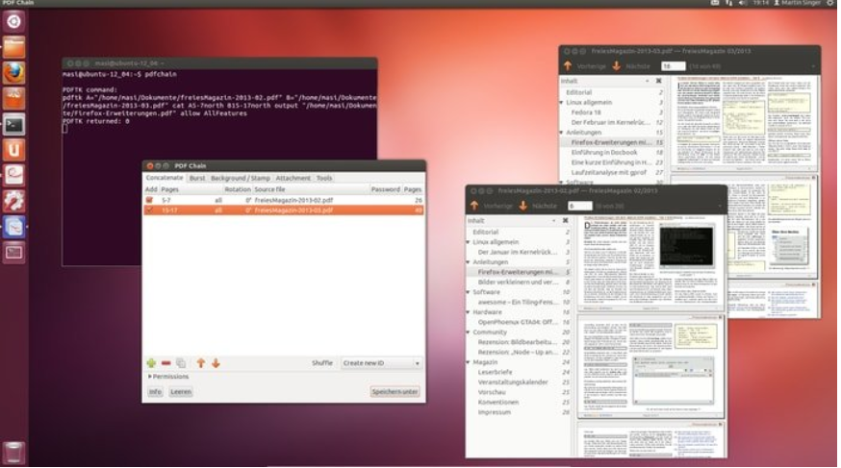Viewport: 841px width, 468px height.
Task: Open the Files manager from the launcher
Action: pos(13,47)
